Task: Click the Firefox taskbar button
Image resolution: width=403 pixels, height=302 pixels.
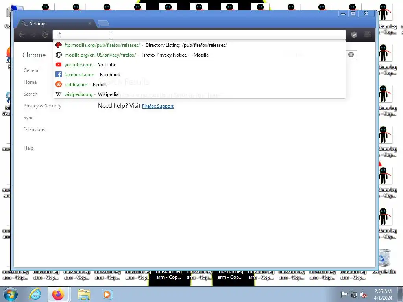Action: click(58, 294)
